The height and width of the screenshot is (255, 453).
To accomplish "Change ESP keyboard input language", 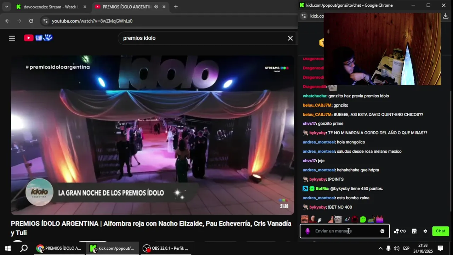I will point(406,248).
